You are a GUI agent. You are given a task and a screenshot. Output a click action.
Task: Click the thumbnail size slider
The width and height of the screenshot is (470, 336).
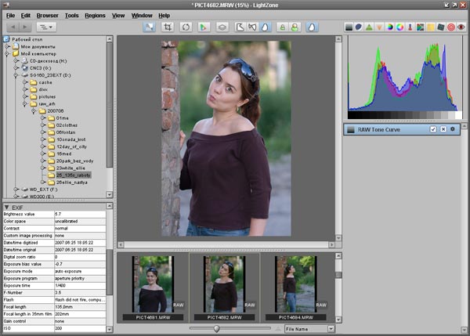coord(216,329)
